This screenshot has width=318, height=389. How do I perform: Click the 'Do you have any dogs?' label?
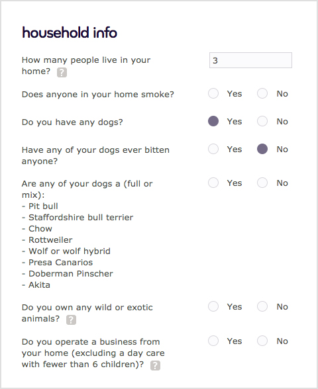[72, 122]
